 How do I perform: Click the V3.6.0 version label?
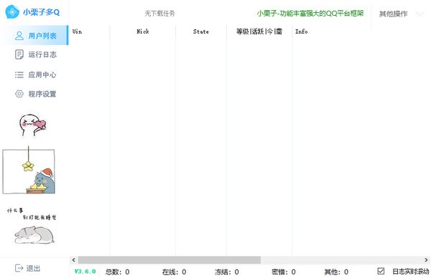[85, 272]
